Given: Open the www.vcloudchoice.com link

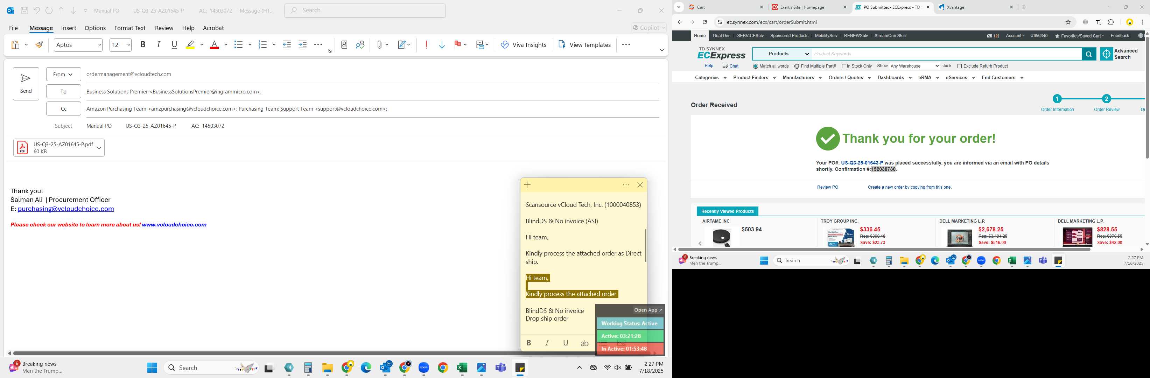Looking at the screenshot, I should [174, 224].
